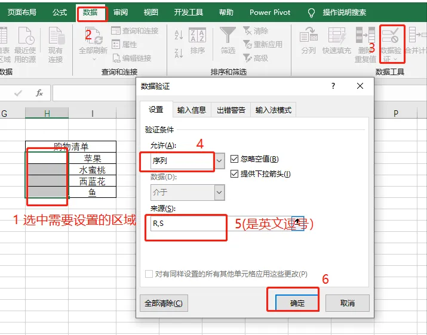Click the fx insert function icon
This screenshot has width=427, height=335.
point(39,93)
